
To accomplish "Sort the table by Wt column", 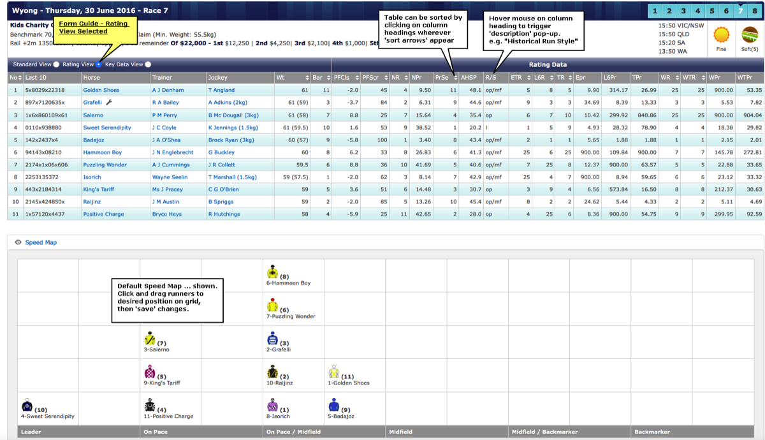I will [x=307, y=78].
